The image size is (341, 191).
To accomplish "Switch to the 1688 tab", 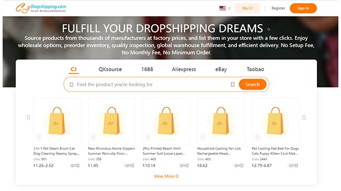I will point(147,70).
